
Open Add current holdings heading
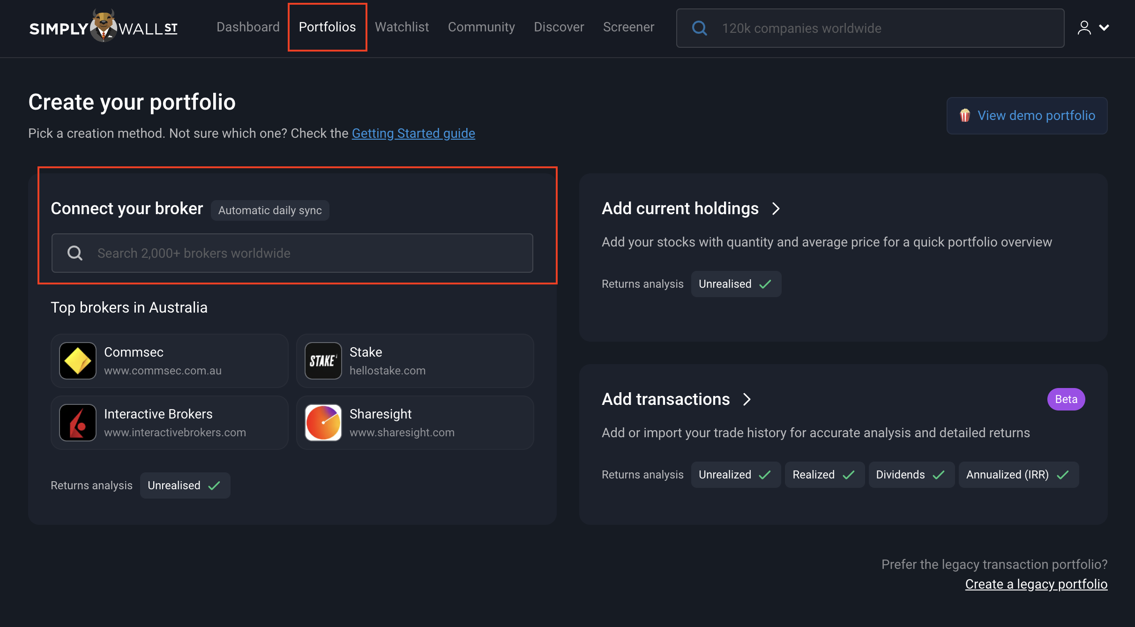pyautogui.click(x=680, y=209)
